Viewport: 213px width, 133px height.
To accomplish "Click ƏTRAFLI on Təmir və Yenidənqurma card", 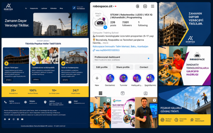I will click(65, 80).
